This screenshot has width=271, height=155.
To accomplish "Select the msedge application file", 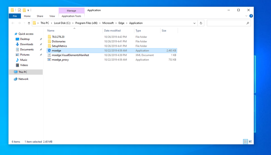I will [112, 50].
